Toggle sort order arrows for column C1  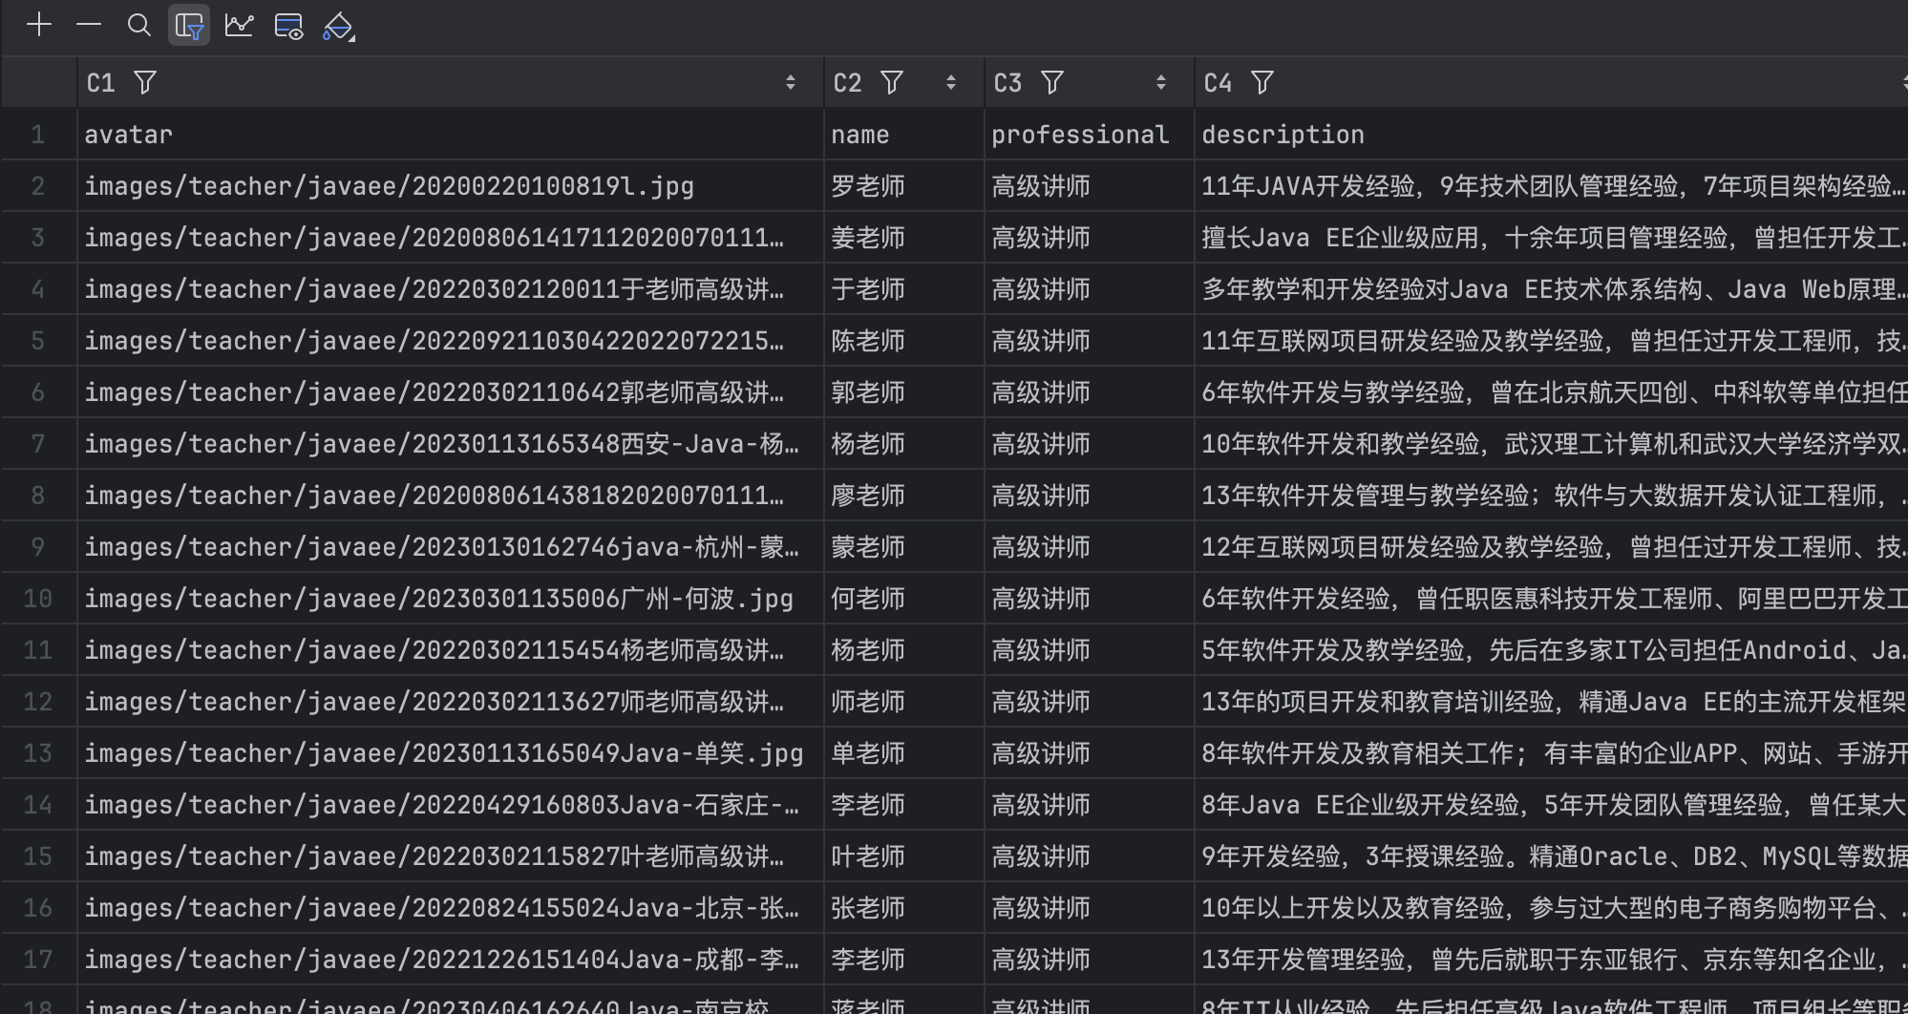(791, 83)
